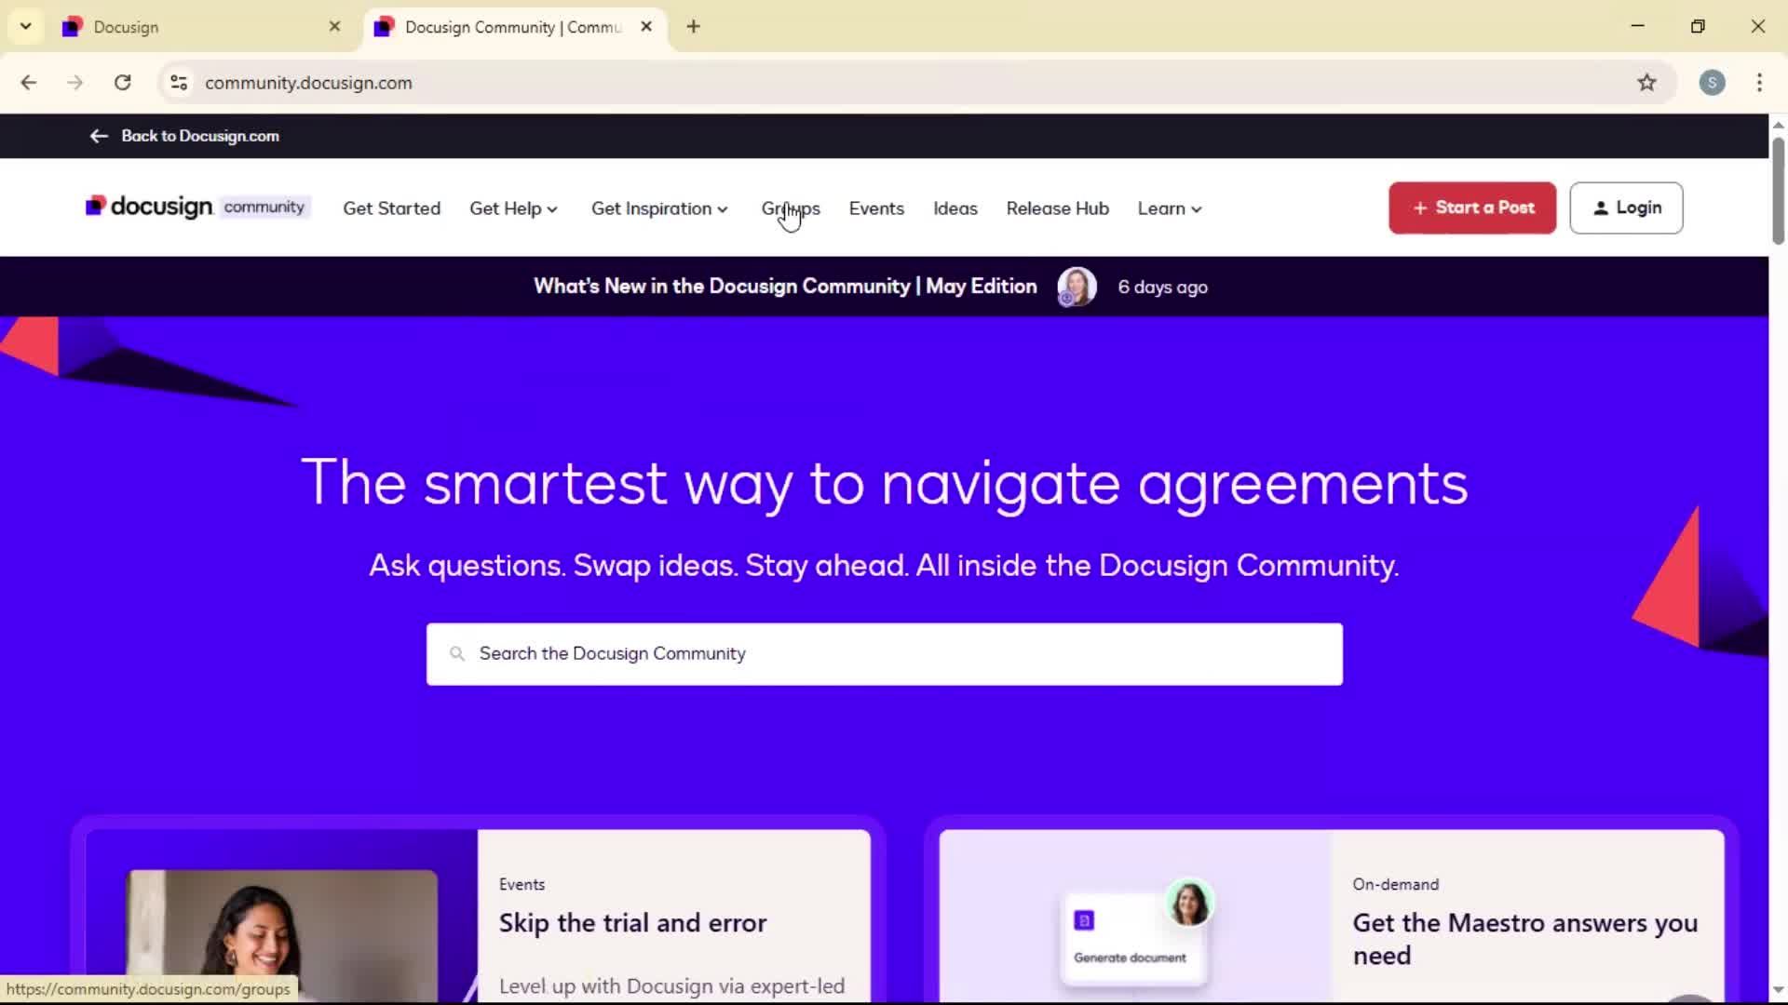Open What's New May Edition announcement

point(785,287)
